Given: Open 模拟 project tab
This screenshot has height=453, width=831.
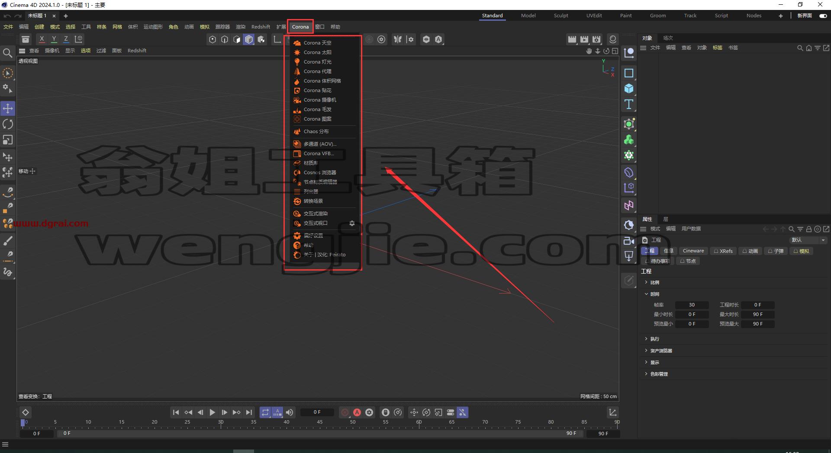Looking at the screenshot, I should [x=801, y=251].
